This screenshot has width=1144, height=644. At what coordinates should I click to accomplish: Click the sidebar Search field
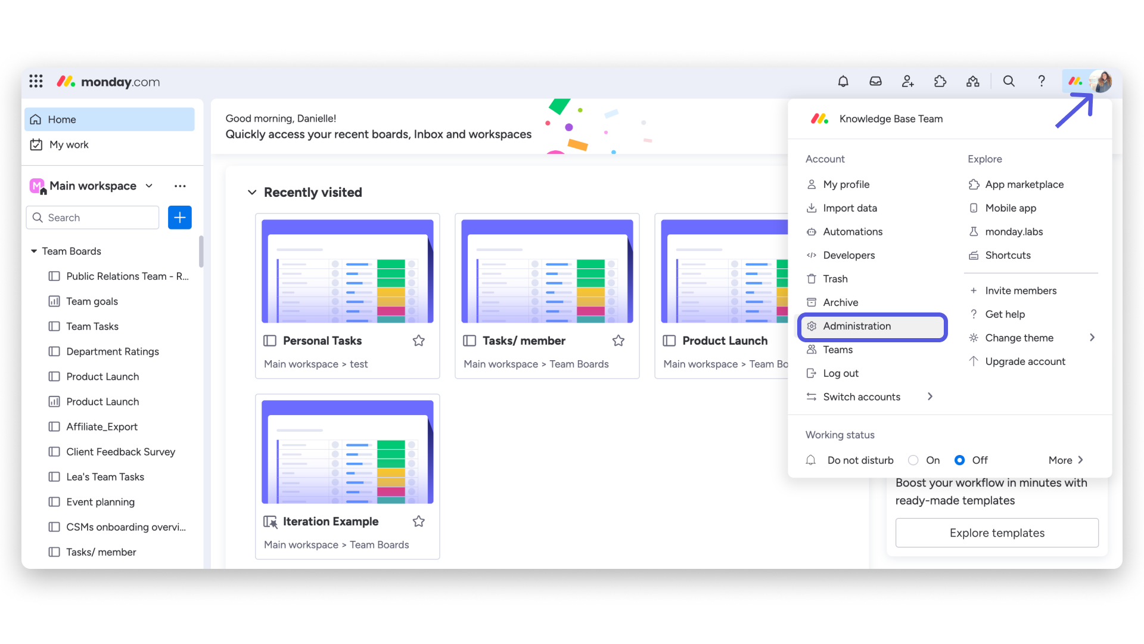[x=93, y=218]
